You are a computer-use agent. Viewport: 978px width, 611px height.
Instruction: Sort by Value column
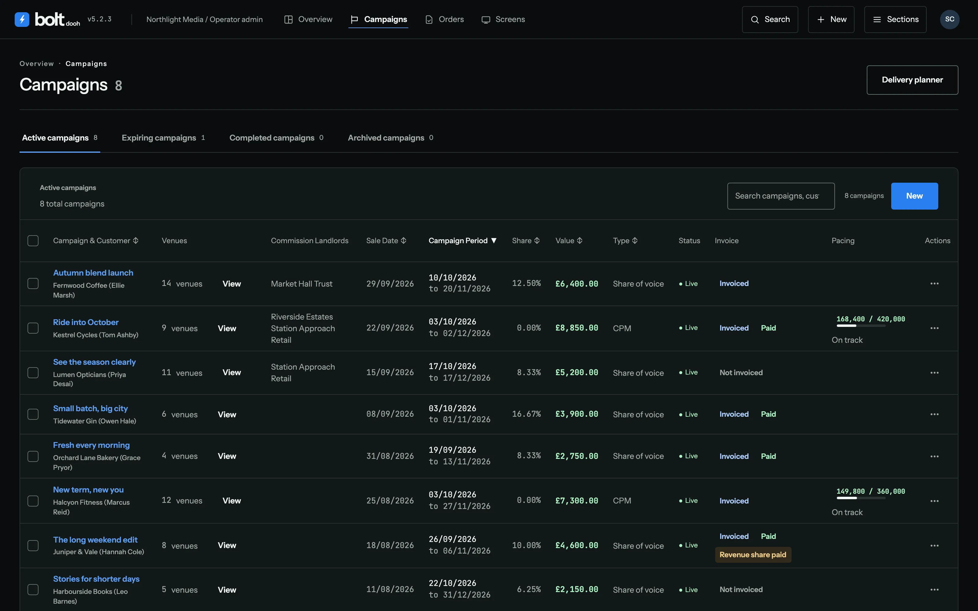pyautogui.click(x=569, y=241)
